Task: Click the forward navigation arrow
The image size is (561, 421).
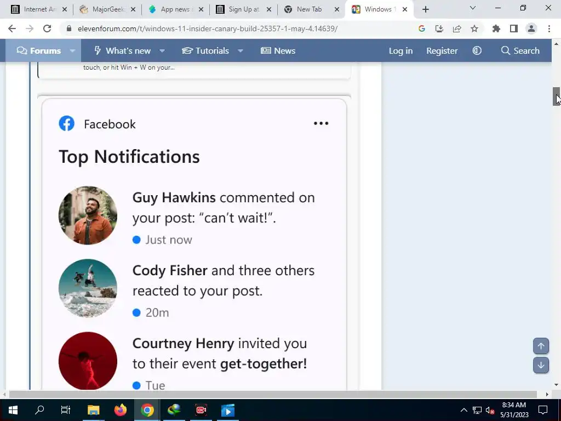Action: (30, 29)
